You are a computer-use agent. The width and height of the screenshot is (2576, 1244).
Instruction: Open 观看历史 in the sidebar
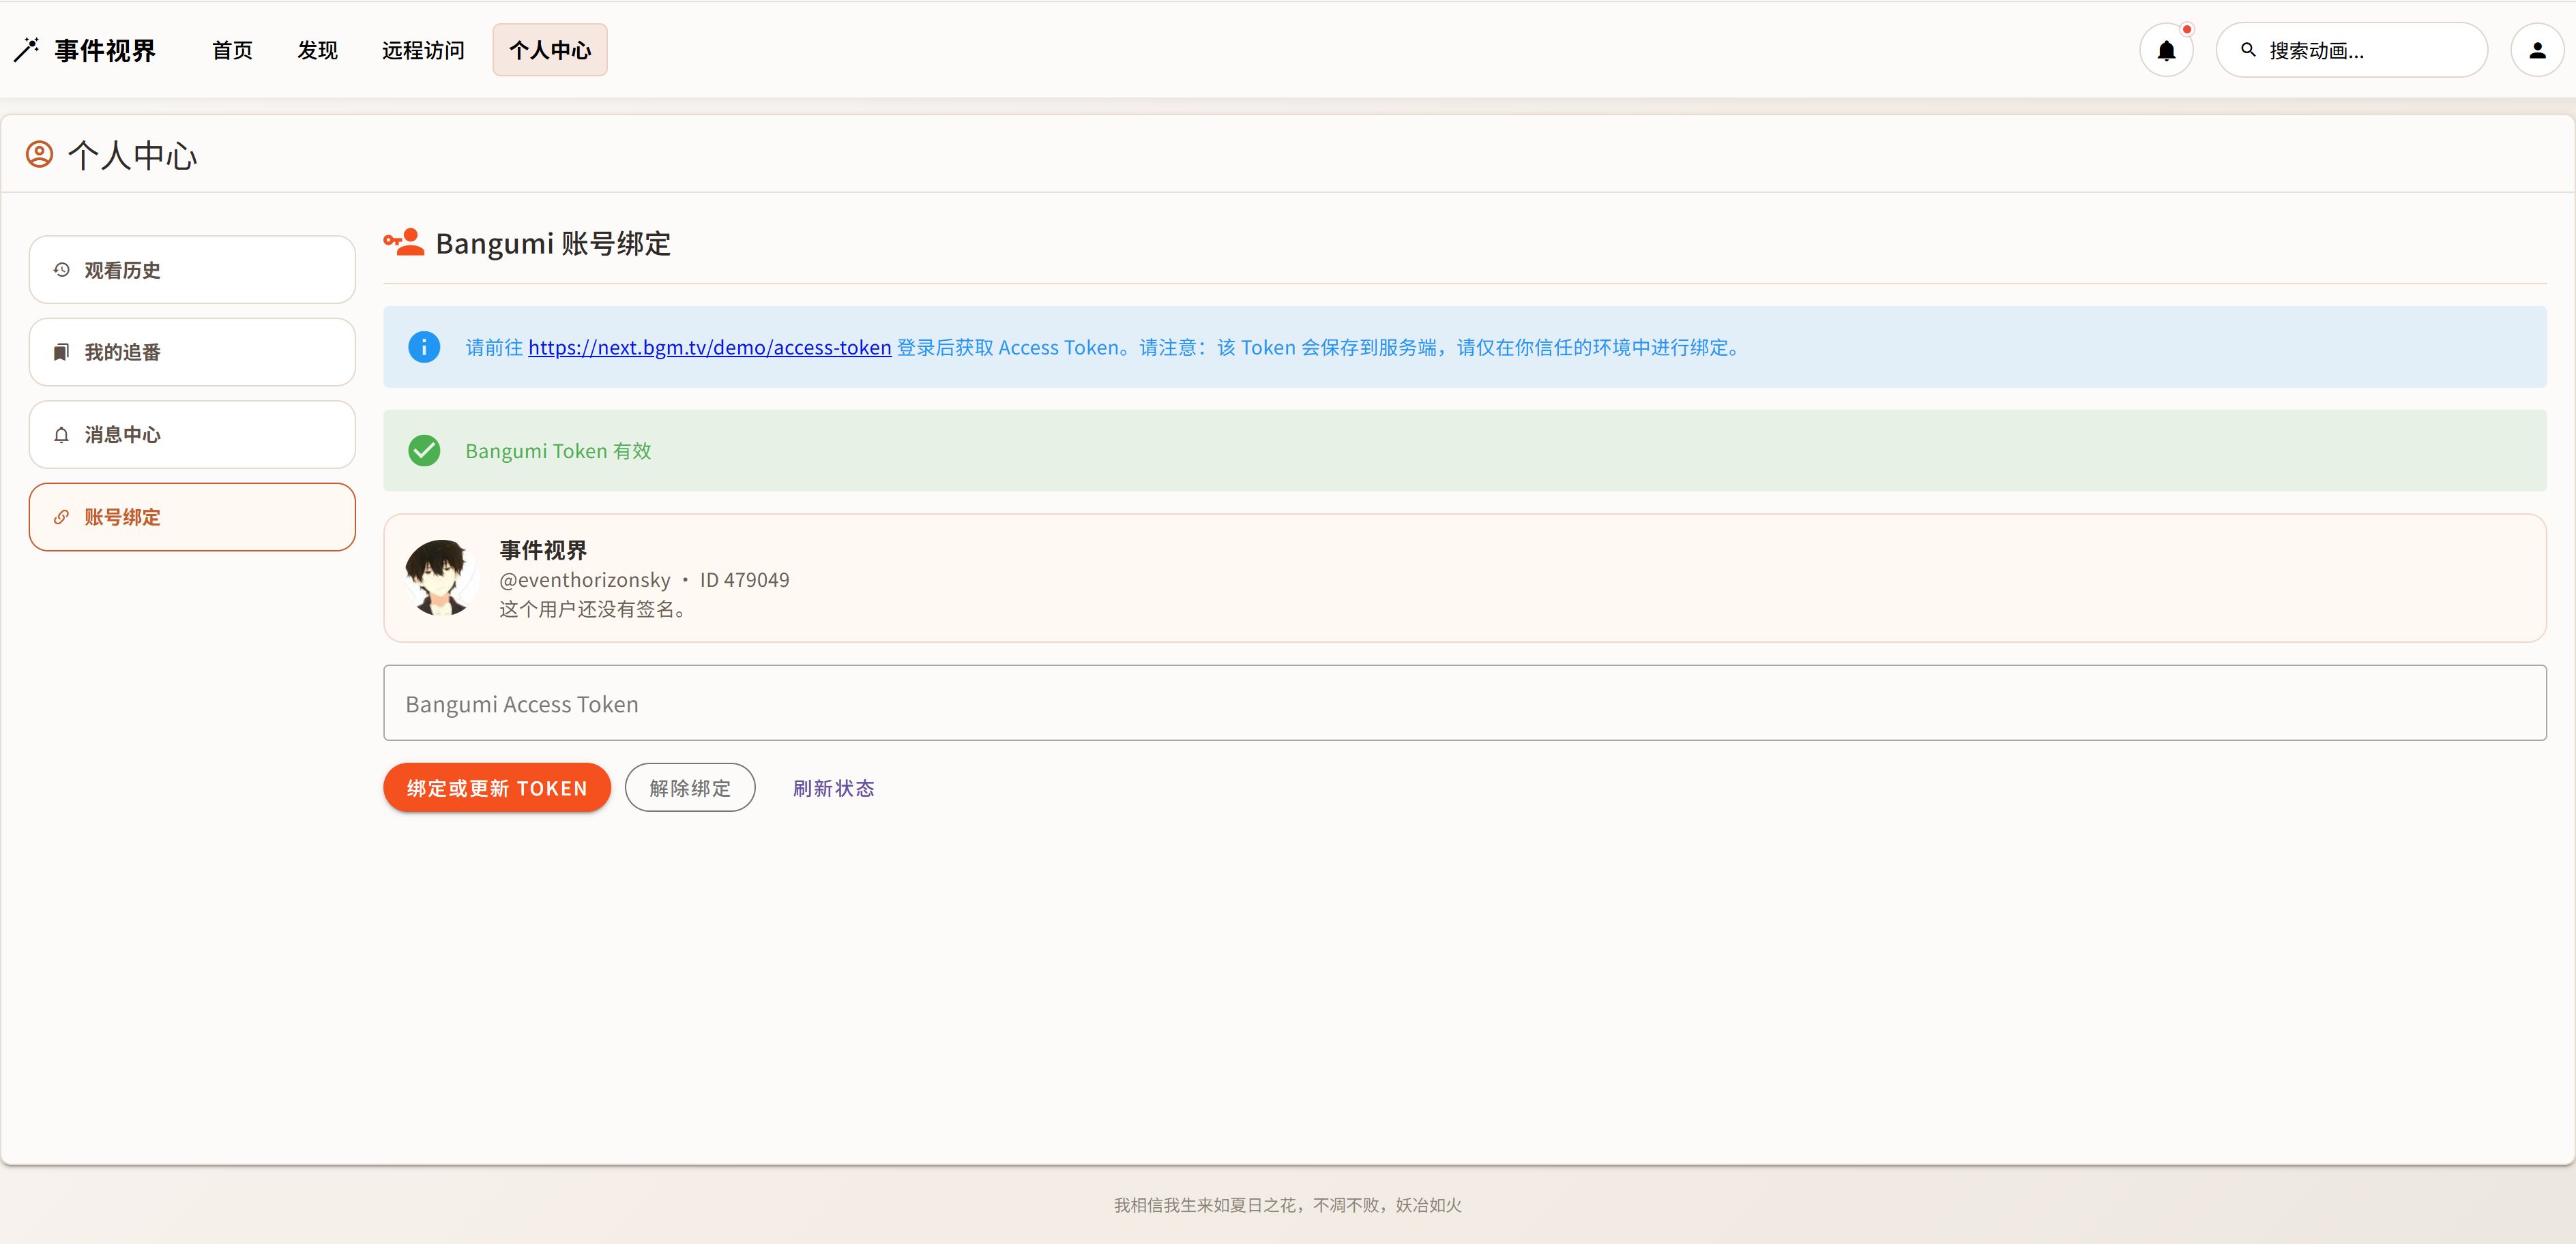(x=192, y=270)
